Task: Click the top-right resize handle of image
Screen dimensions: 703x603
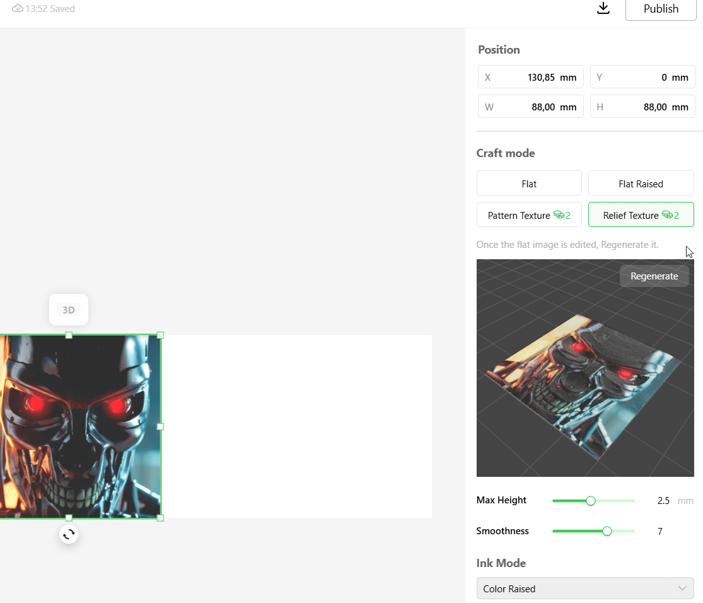Action: [x=161, y=335]
